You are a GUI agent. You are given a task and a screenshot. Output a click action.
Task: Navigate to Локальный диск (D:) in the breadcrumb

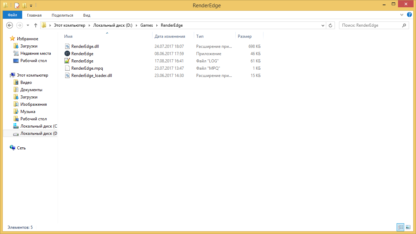113,25
